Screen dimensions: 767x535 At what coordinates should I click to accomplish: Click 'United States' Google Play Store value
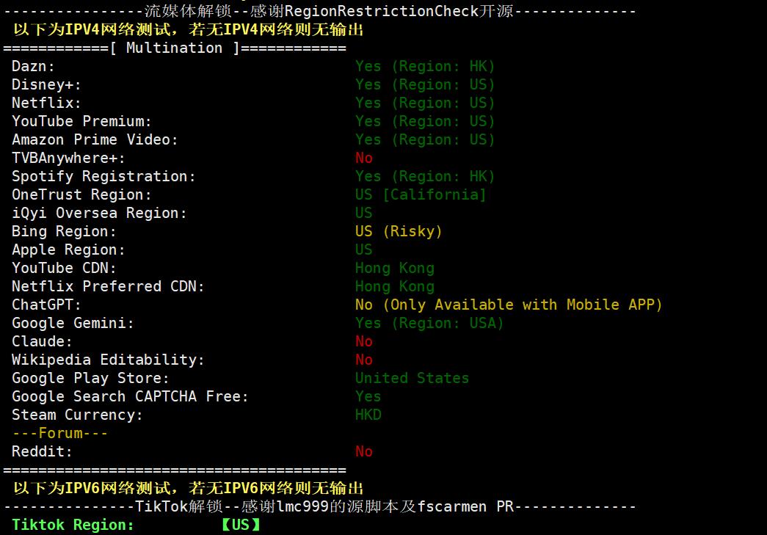coord(412,379)
